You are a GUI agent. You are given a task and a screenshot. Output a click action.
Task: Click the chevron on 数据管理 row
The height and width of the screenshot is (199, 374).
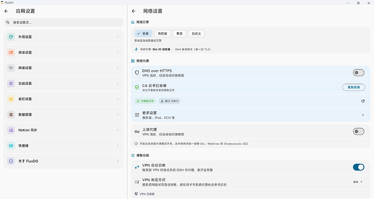tap(118, 115)
